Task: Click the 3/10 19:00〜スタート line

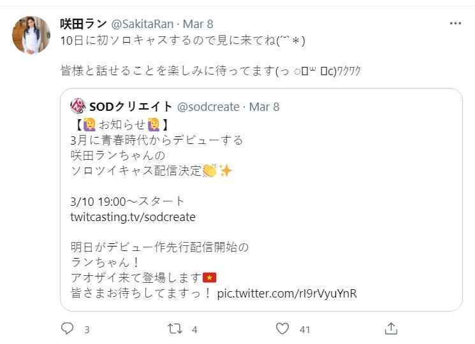Action: (x=128, y=201)
